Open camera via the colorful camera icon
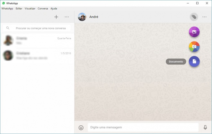This screenshot has height=134, width=212. tap(194, 47)
